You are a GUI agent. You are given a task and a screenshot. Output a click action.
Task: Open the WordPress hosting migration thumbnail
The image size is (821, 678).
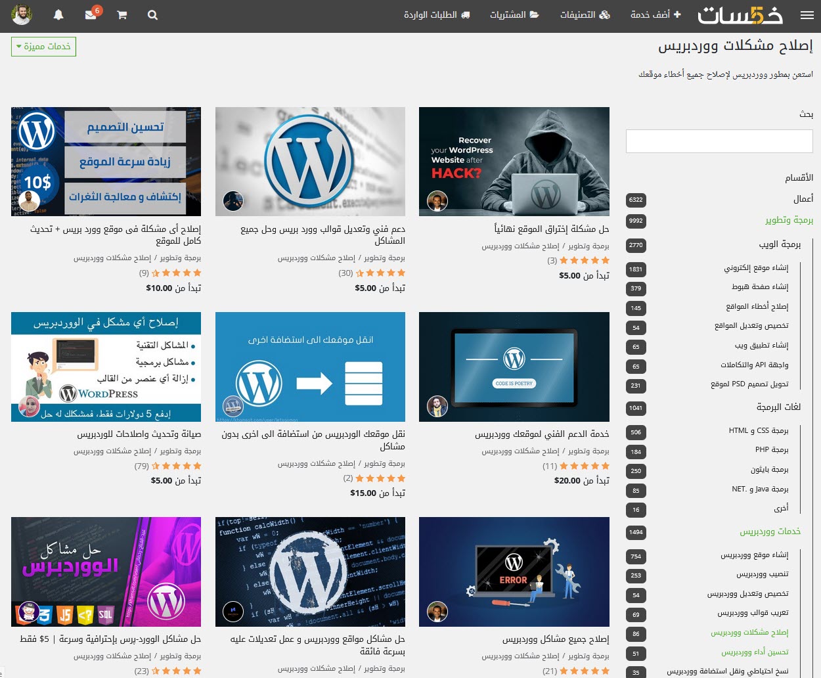click(310, 367)
